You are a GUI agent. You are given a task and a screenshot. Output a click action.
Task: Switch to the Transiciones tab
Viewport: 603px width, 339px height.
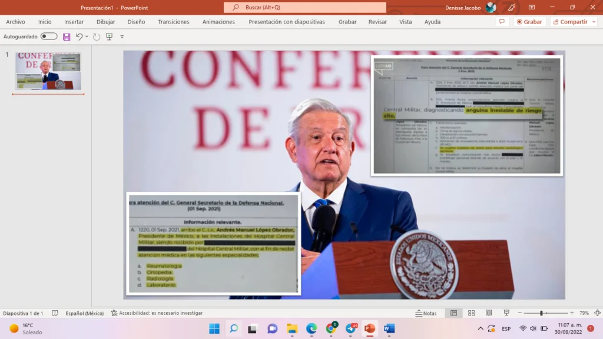click(x=174, y=22)
